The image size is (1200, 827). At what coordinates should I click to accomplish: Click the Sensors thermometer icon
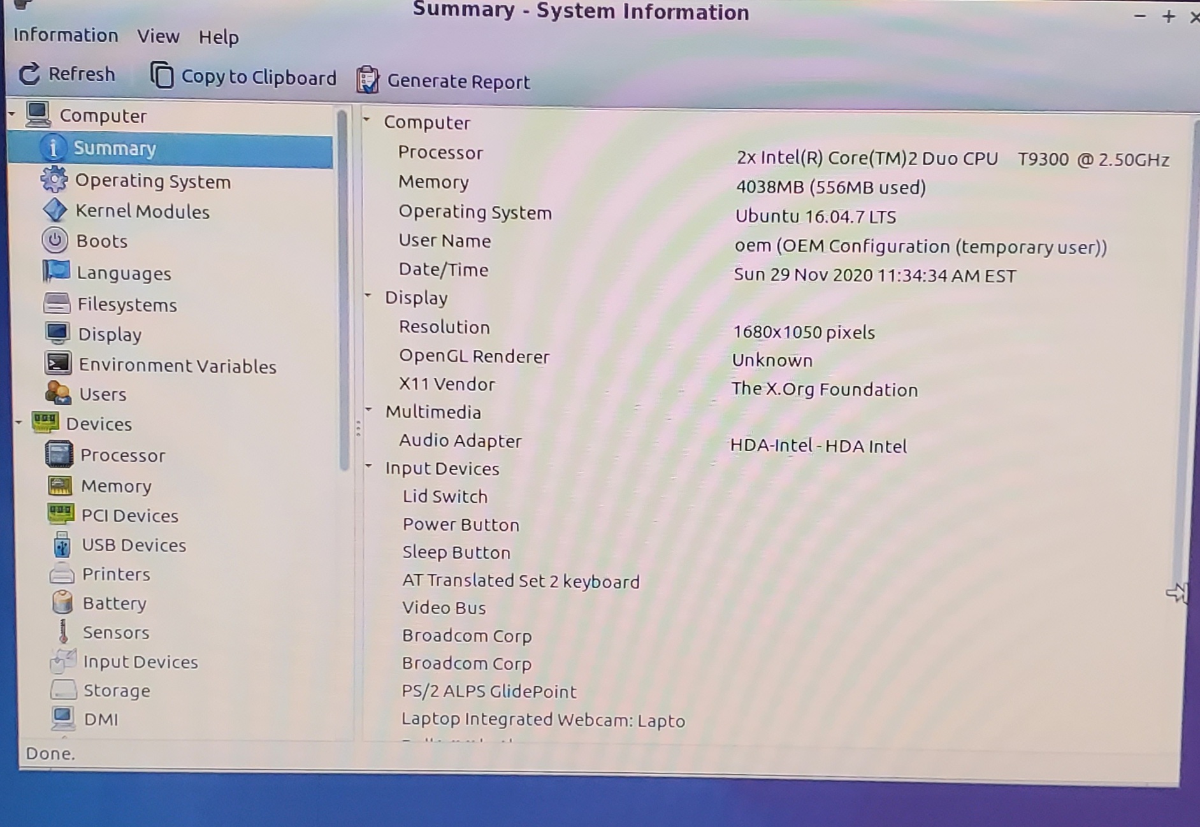point(63,632)
